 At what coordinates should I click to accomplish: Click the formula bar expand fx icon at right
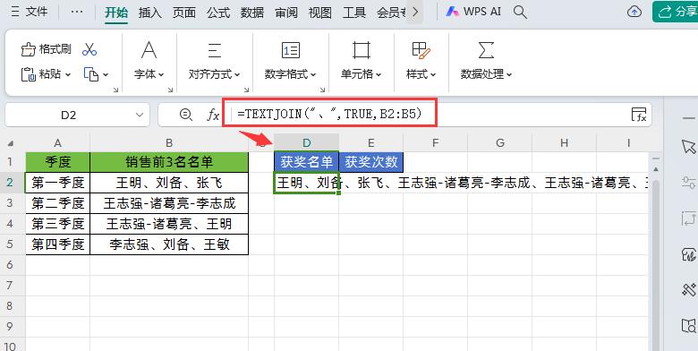coord(639,115)
